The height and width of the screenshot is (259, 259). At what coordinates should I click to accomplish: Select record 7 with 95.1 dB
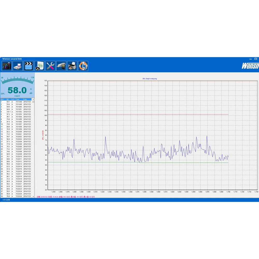point(16,117)
